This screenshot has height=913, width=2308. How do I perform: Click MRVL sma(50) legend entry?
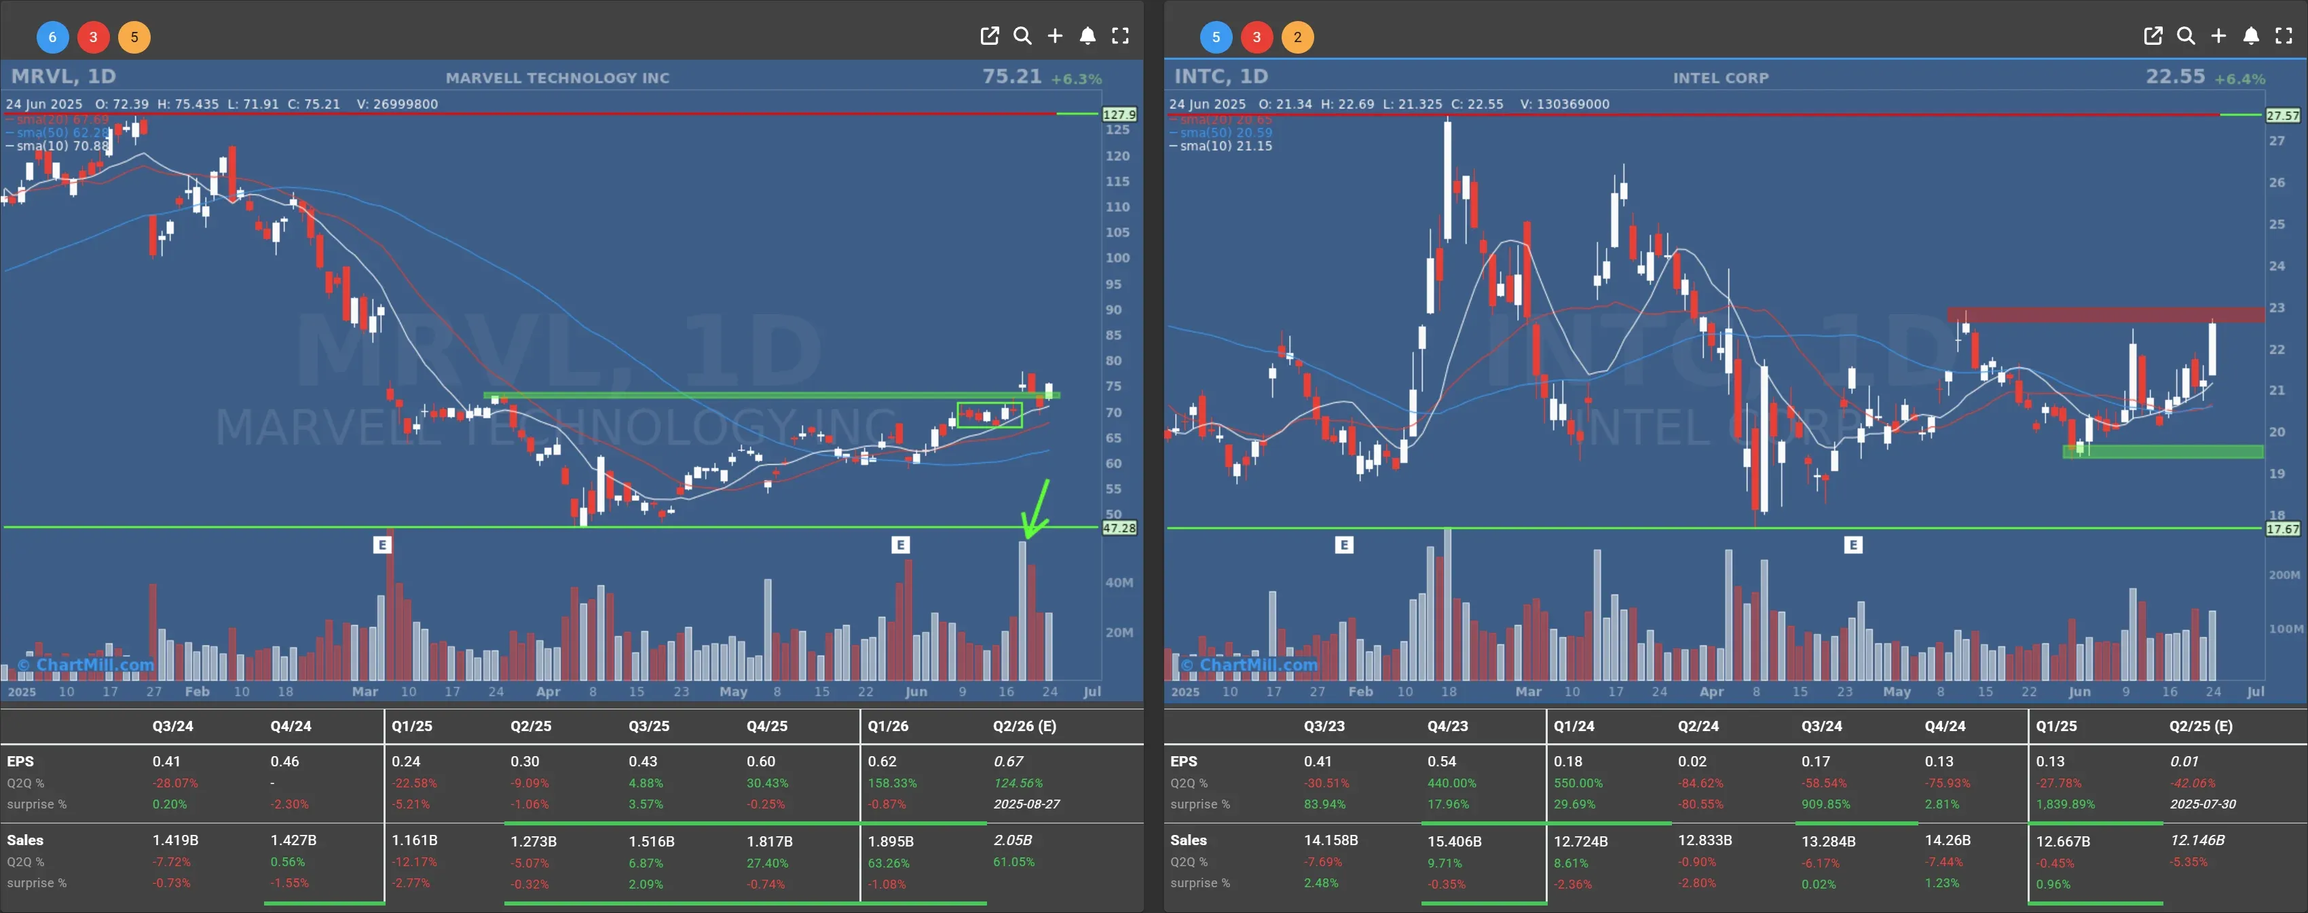[x=57, y=132]
